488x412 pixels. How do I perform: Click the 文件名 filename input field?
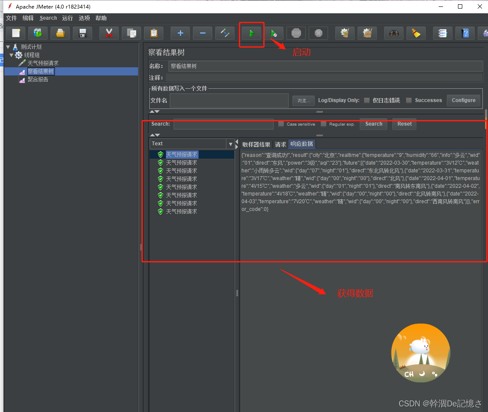pos(229,100)
